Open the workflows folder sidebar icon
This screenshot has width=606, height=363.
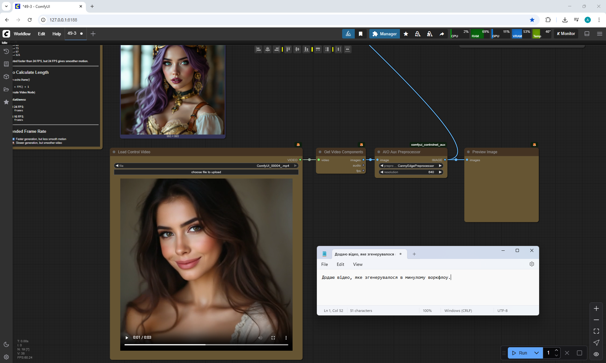(x=6, y=89)
